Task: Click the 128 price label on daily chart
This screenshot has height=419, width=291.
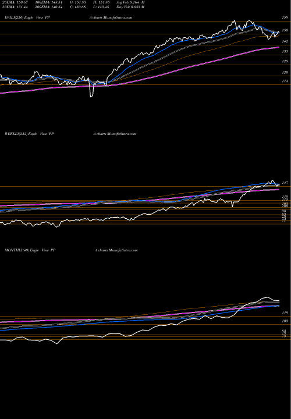Action: click(x=285, y=61)
